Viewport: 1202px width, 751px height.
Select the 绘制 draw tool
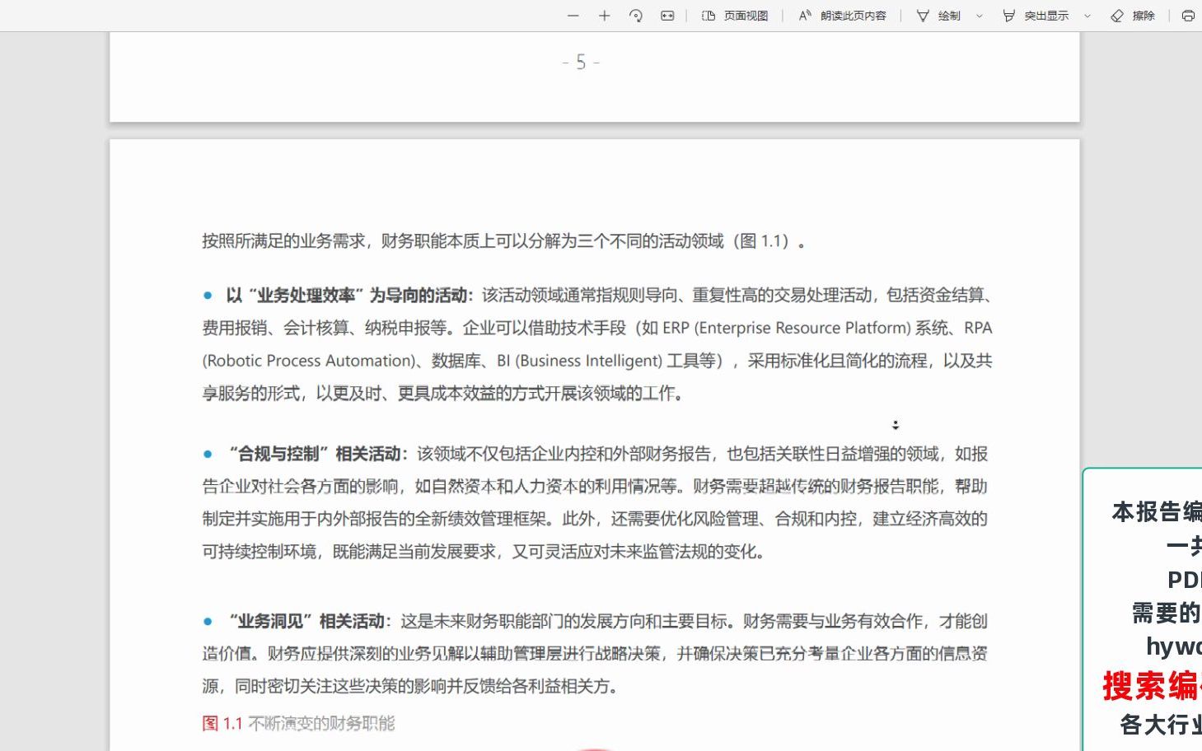[938, 16]
